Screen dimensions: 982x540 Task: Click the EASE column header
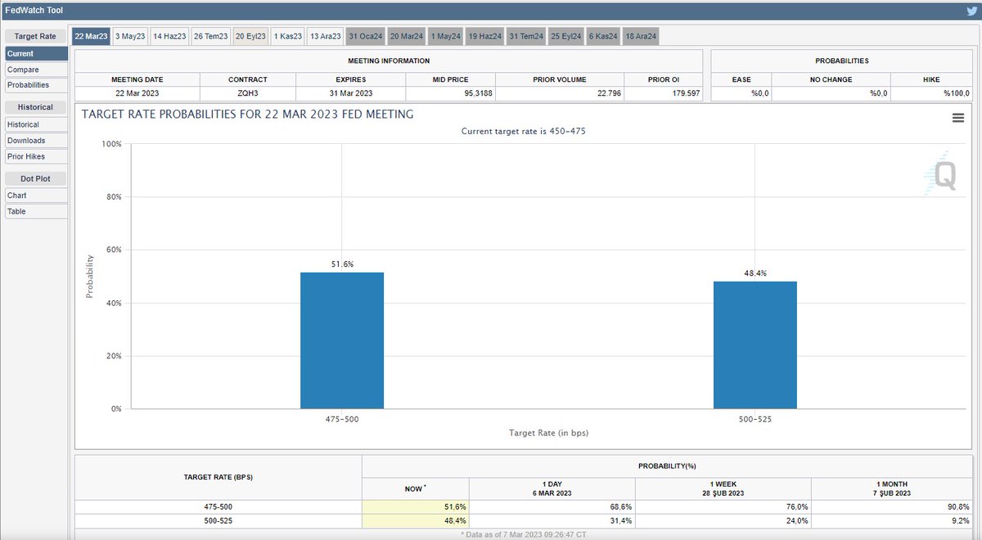coord(741,79)
